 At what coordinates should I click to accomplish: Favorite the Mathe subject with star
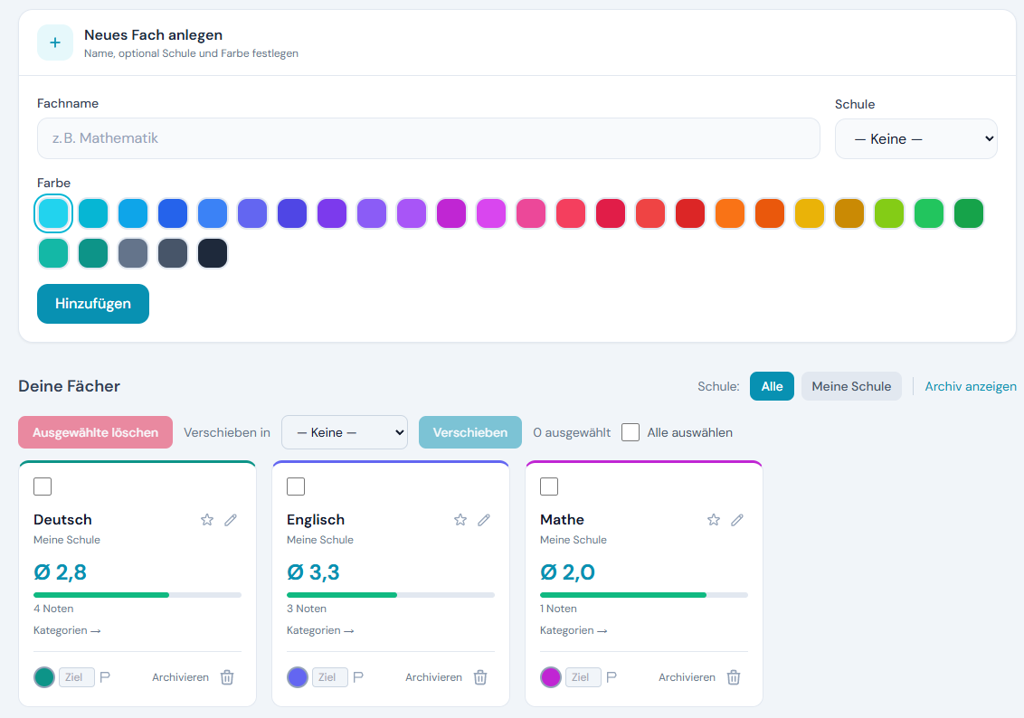(x=714, y=520)
